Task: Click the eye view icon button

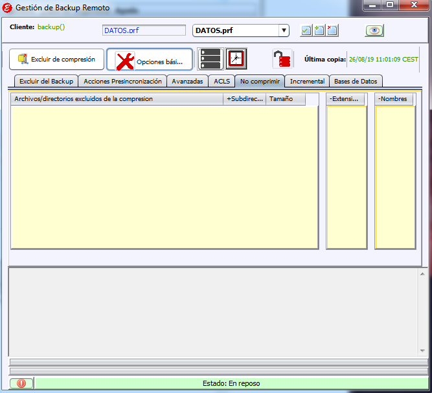Action: point(374,30)
